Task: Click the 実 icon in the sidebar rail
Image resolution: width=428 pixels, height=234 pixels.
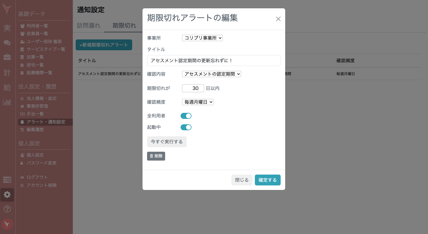Action: [7, 28]
